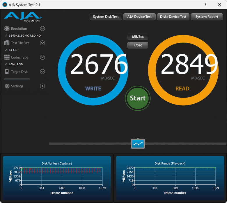Click the Resolution label
The image size is (227, 203).
pos(19,29)
